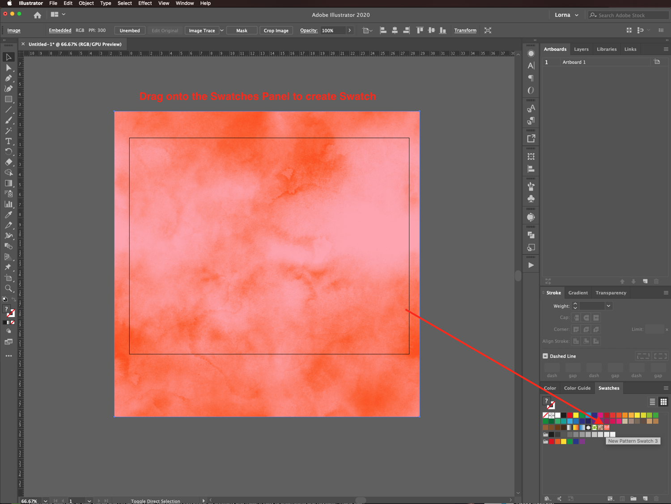This screenshot has width=671, height=504.
Task: Click the Crop Image button
Action: pos(276,30)
